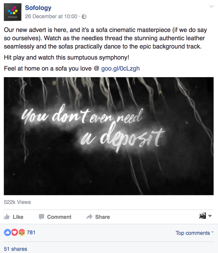
Task: Click the small profile avatar thumbnail
Action: (x=203, y=216)
